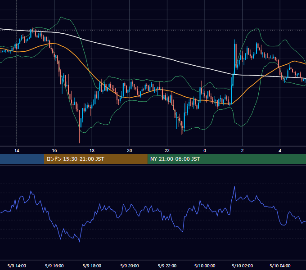306x270 pixels.
Task: Click the '20' hour label on the price chart axis
Action: (x=130, y=151)
